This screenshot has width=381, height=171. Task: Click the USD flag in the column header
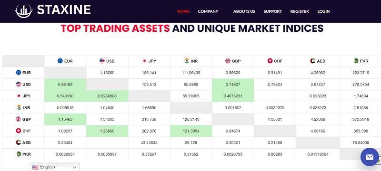102,61
